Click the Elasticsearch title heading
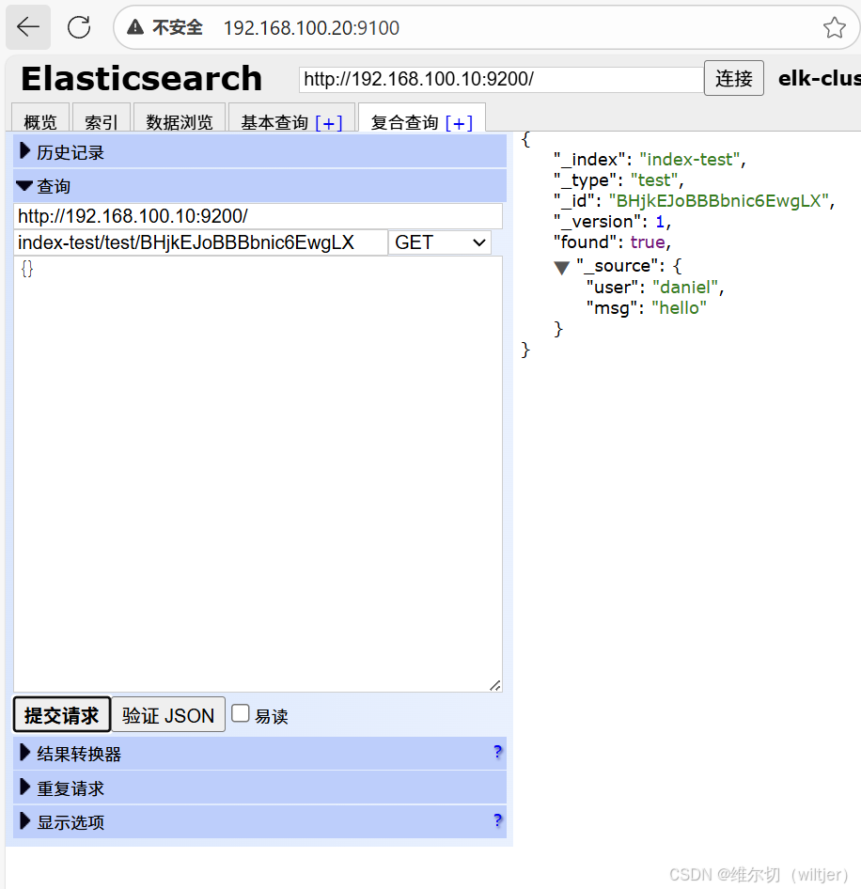This screenshot has width=861, height=889. pyautogui.click(x=142, y=78)
